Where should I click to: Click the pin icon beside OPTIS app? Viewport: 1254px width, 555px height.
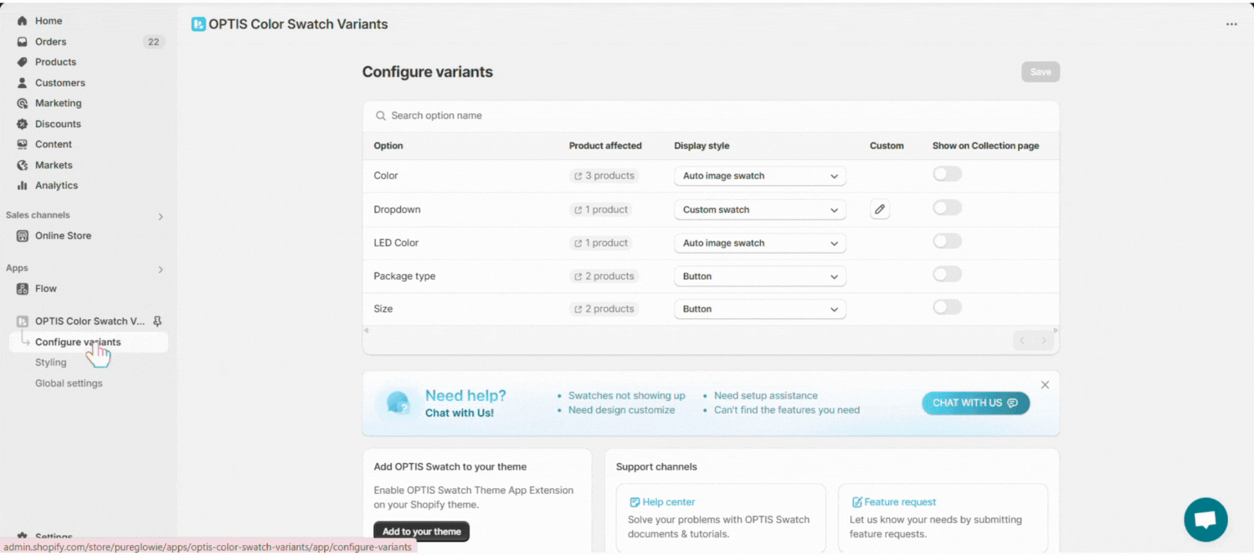158,322
